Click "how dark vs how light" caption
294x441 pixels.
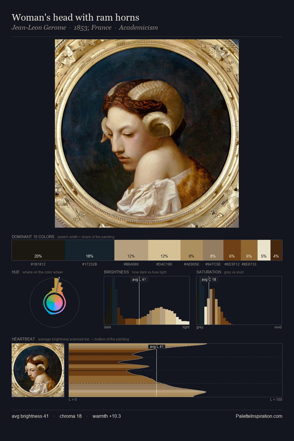point(149,272)
